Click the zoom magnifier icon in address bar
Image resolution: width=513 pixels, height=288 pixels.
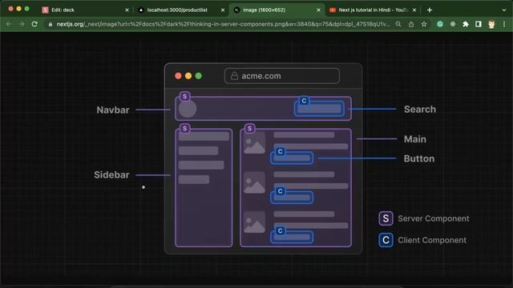coord(398,24)
